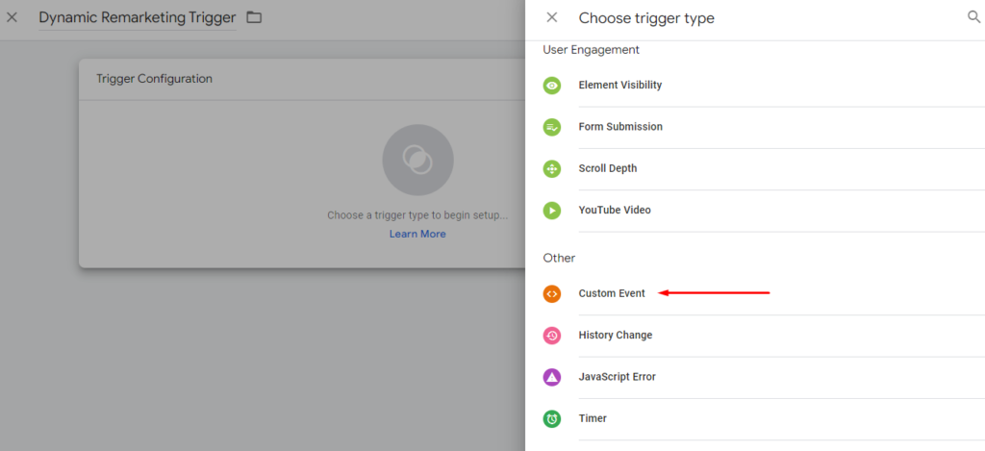Screen dimensions: 985x451
Task: Click the folder icon beside trigger name
Action: coord(254,17)
